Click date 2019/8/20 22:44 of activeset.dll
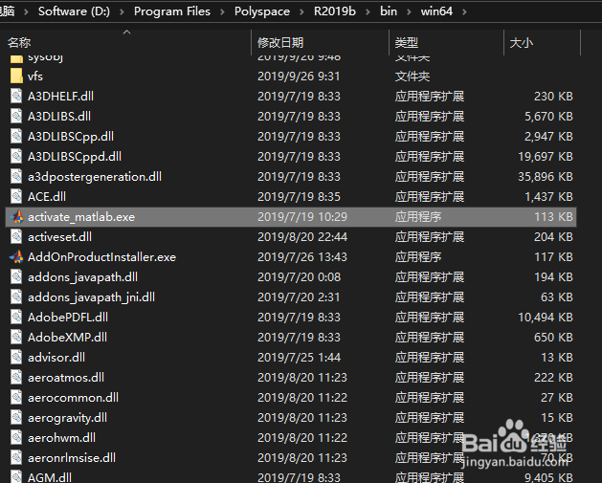The width and height of the screenshot is (602, 483). [302, 236]
